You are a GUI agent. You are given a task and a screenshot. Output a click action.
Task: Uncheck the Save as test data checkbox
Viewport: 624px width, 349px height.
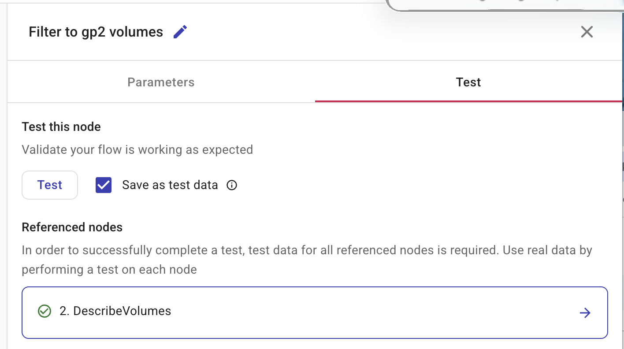click(104, 185)
